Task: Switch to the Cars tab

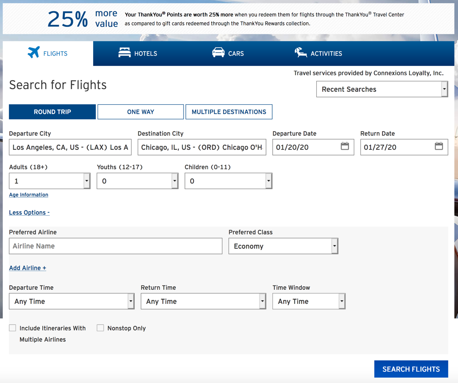Action: click(x=228, y=53)
